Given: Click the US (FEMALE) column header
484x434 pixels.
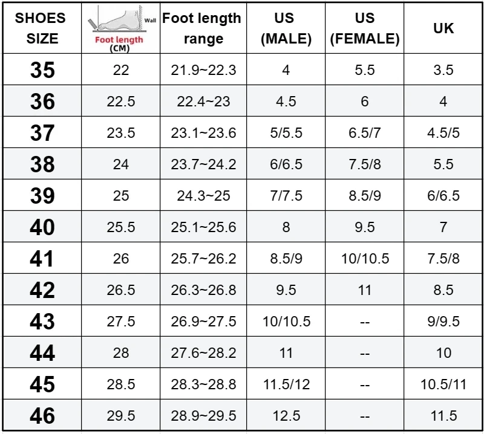Looking at the screenshot, I should pos(365,28).
